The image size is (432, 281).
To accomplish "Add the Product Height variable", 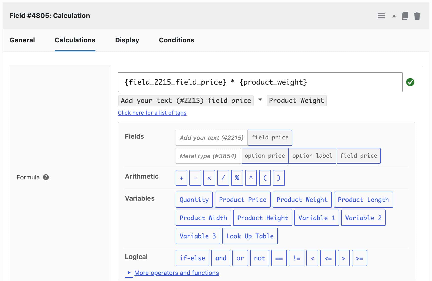I will (263, 218).
